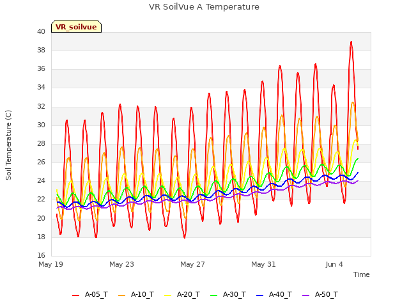This screenshot has width=409, height=307.
Task: Click the green A-30_T legend swatch
Action: click(x=213, y=295)
